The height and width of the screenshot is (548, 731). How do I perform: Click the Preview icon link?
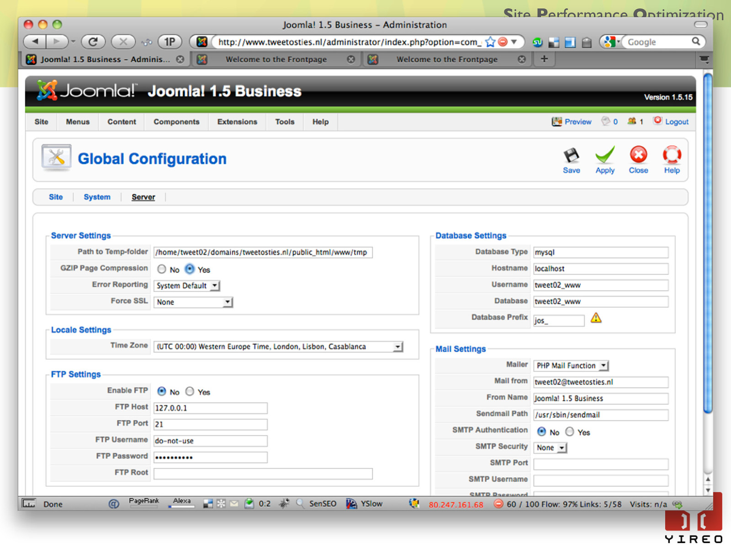[x=571, y=121]
